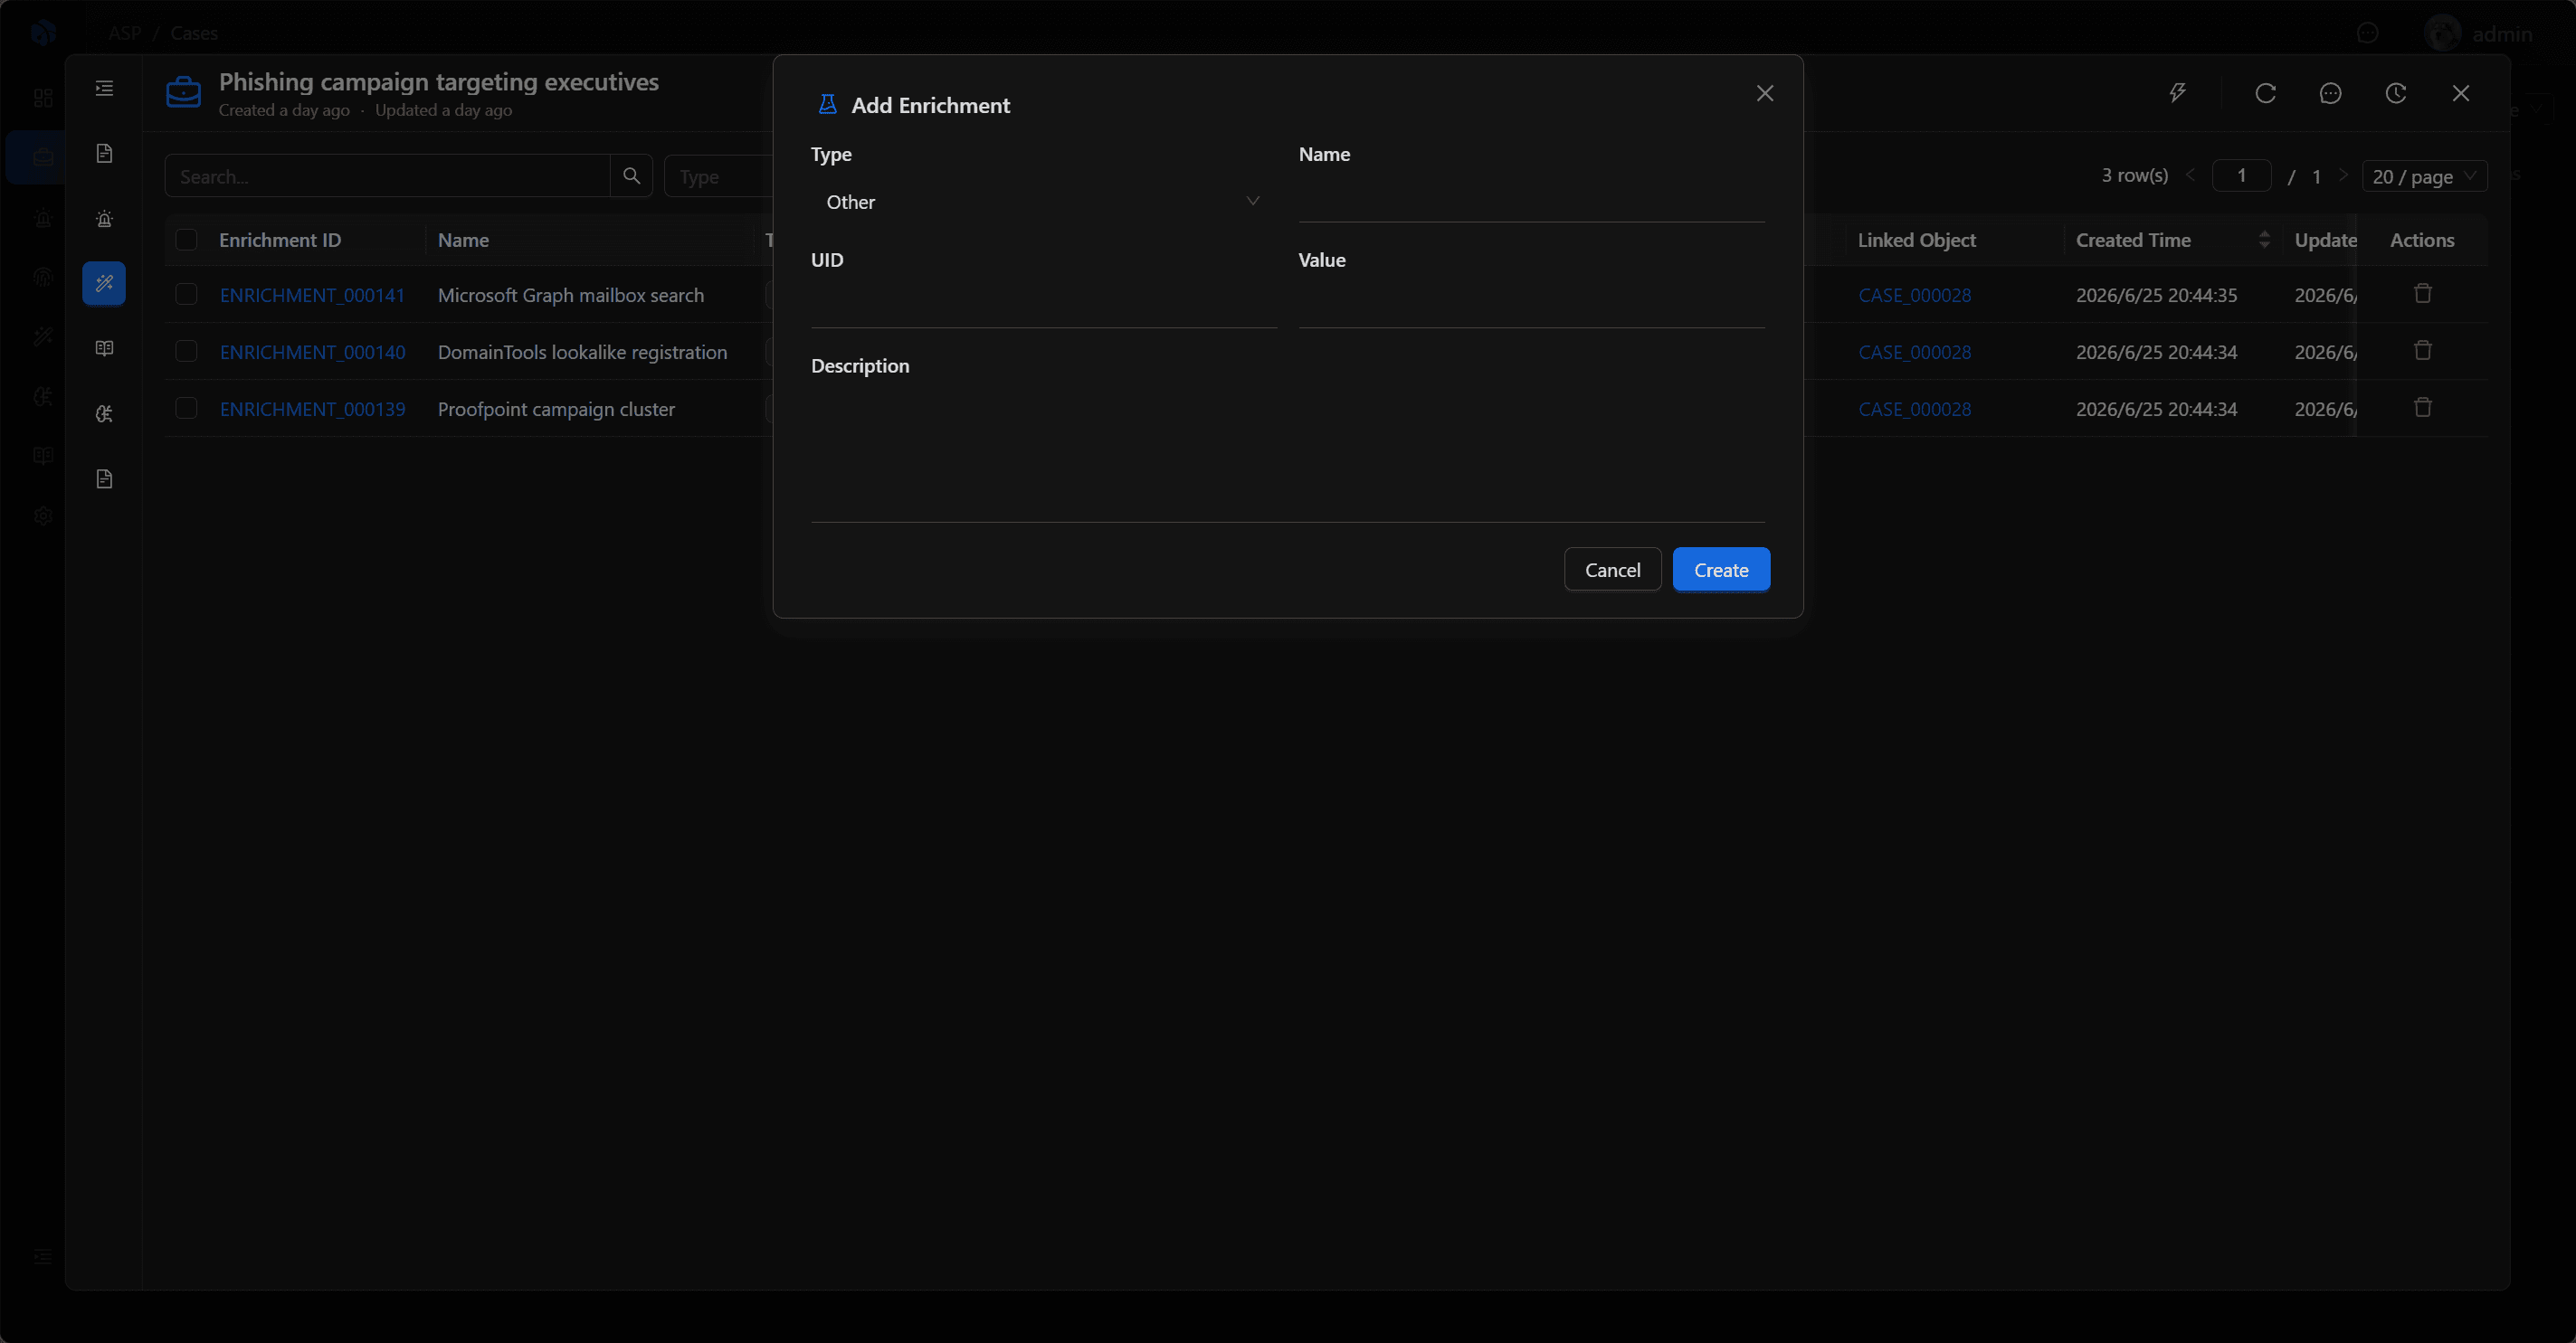
Task: Click DomainTools lookalike registration name cell
Action: (582, 352)
